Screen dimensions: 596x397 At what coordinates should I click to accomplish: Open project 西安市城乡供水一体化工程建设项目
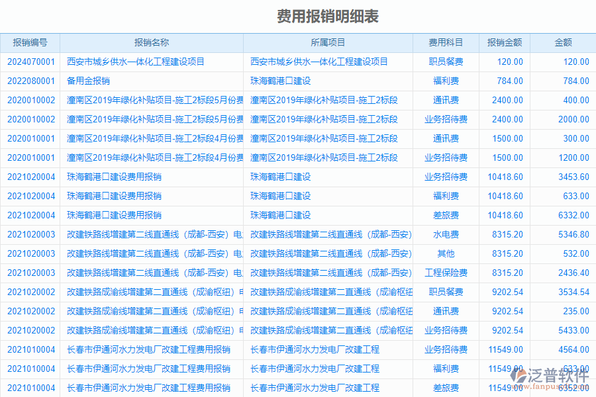[x=320, y=61]
